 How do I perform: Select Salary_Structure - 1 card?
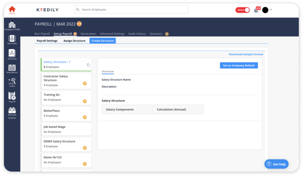tap(66, 65)
